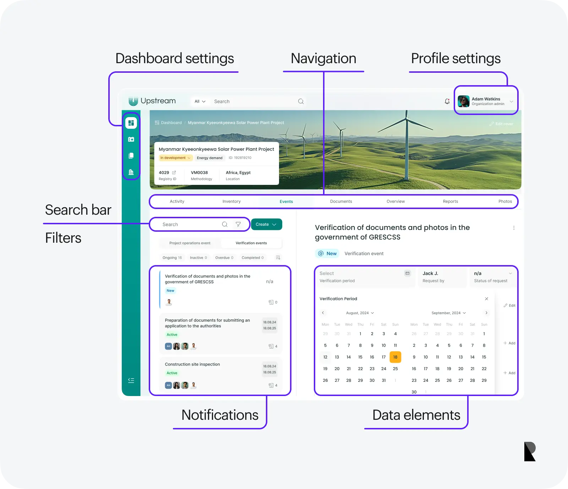
Task: Switch to the Inventory tab
Action: pos(231,202)
